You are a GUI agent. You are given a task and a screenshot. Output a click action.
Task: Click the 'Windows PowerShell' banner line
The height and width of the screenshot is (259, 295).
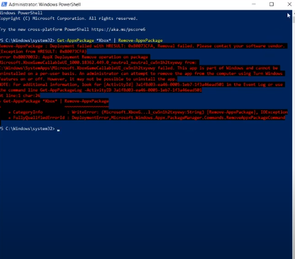point(21,13)
